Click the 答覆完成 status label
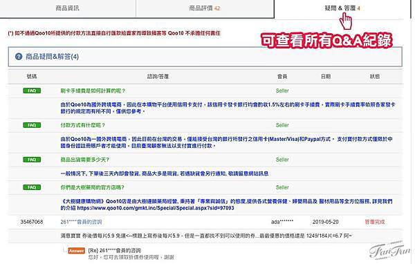Image resolution: width=415 pixels, height=264 pixels. pos(375,222)
